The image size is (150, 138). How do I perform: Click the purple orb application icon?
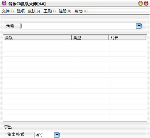[4, 3]
